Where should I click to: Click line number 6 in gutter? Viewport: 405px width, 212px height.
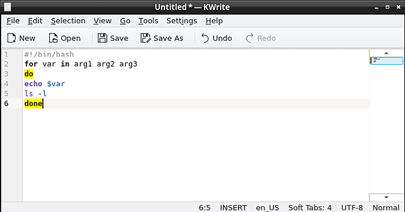(6, 104)
